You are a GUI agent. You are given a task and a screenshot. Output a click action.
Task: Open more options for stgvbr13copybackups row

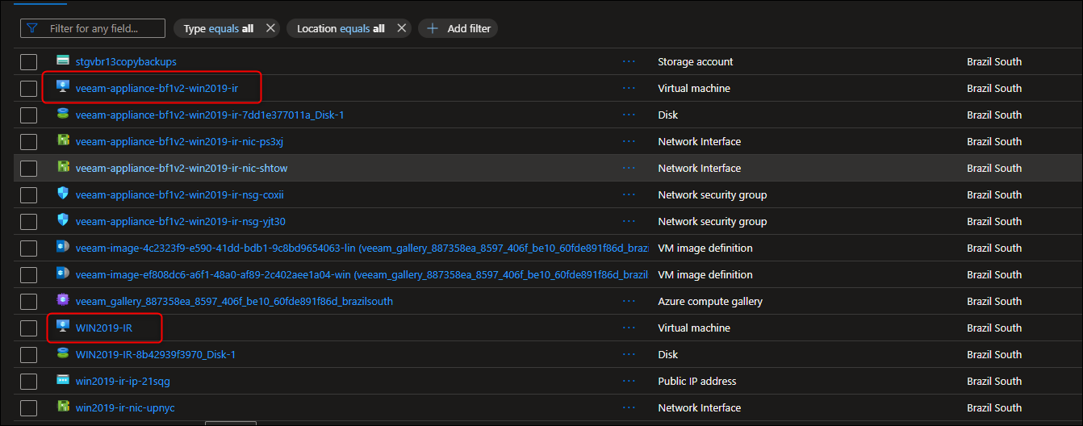(x=629, y=61)
